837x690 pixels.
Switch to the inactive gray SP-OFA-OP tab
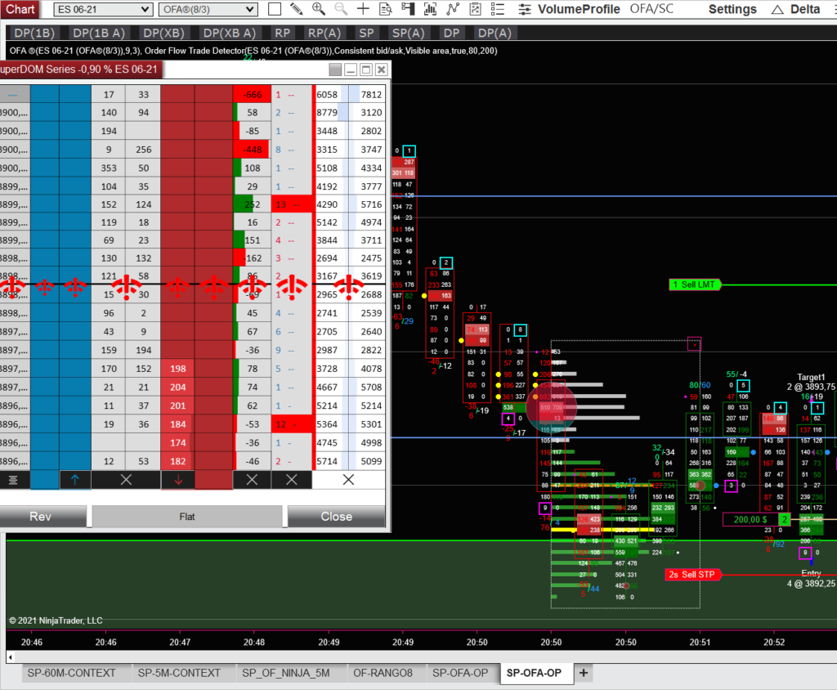[460, 673]
